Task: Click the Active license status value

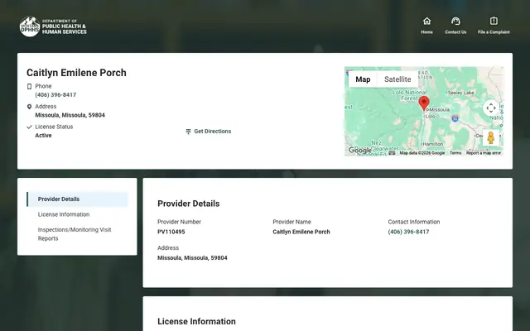Action: coord(43,136)
